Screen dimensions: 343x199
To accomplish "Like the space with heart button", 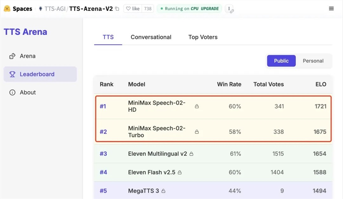I will (x=132, y=9).
